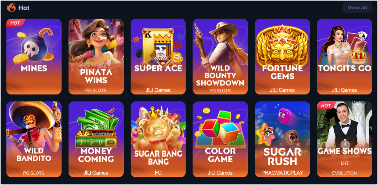Click the View all button

click(357, 8)
